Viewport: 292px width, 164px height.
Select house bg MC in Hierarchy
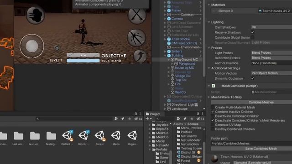coord(184,68)
